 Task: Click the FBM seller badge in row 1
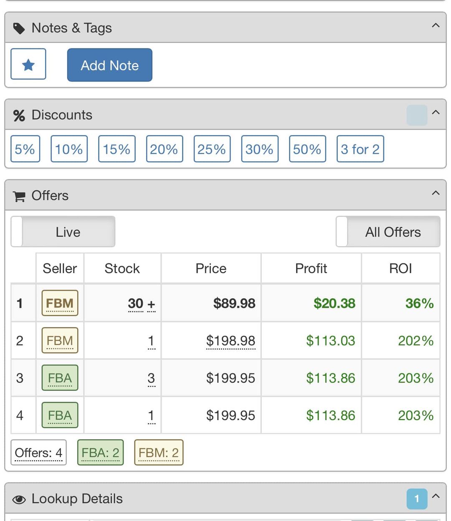click(60, 303)
